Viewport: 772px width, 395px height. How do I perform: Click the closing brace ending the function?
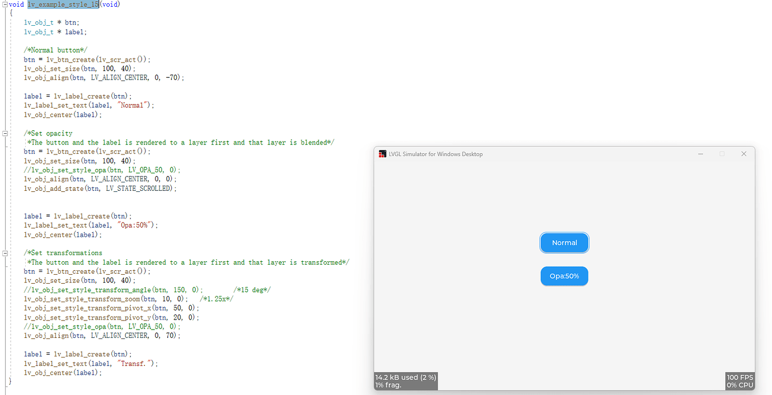[10, 380]
